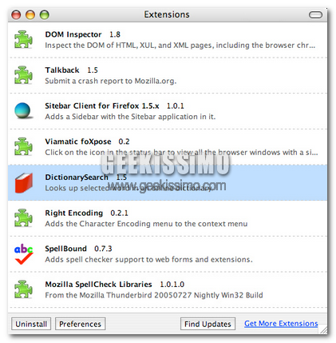Select the Right Encoding extension title
The width and height of the screenshot is (336, 343).
point(73,213)
